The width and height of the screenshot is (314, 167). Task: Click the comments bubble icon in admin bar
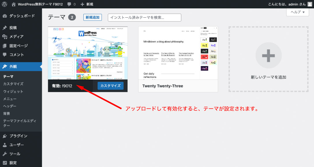tap(69, 4)
